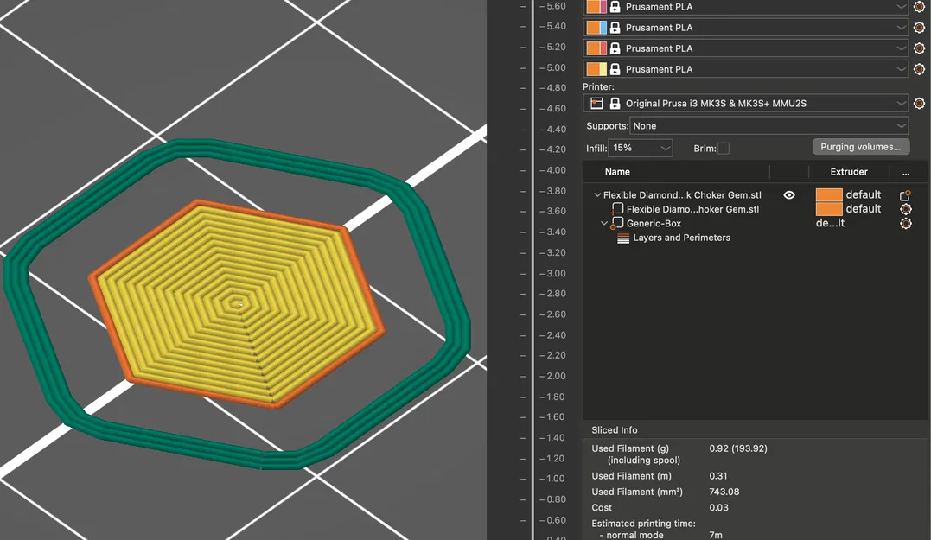
Task: Open the Infill 15% combo box
Action: (x=640, y=148)
